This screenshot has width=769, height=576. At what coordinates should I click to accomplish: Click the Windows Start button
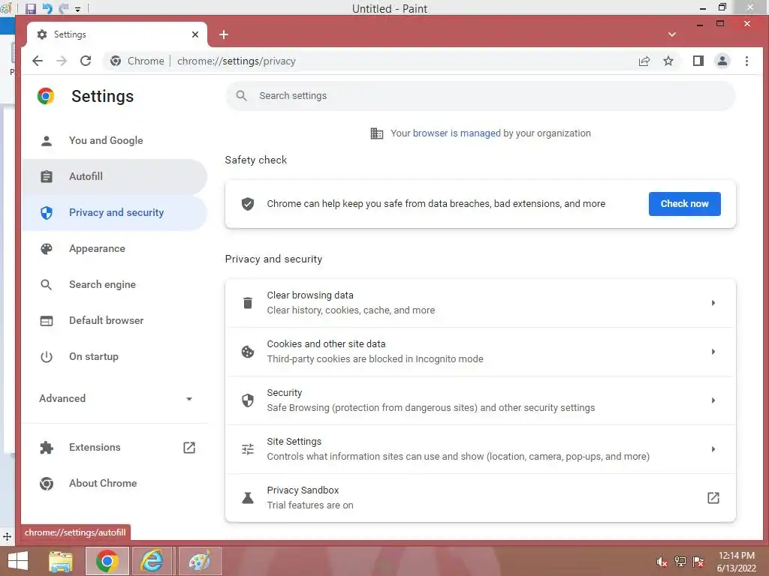tap(18, 561)
